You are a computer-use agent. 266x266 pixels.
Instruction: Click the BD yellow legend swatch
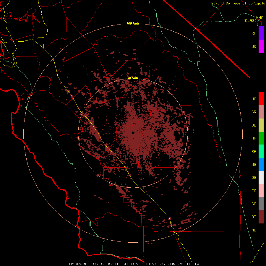[x=261, y=125]
